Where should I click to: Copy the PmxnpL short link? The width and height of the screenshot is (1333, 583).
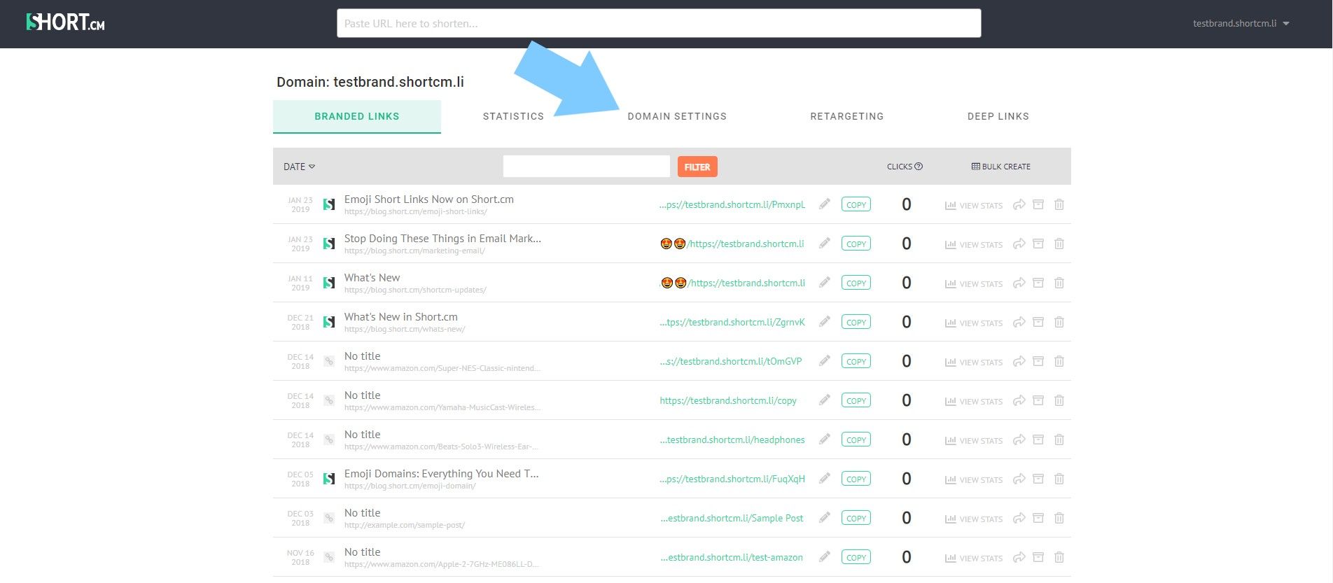(x=856, y=204)
